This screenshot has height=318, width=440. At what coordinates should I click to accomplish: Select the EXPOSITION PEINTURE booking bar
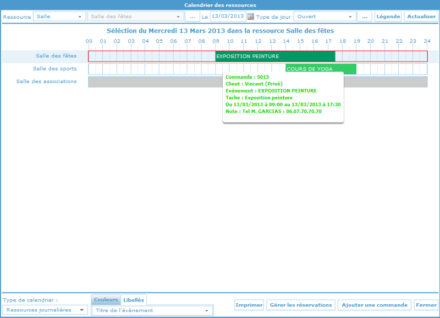276,57
